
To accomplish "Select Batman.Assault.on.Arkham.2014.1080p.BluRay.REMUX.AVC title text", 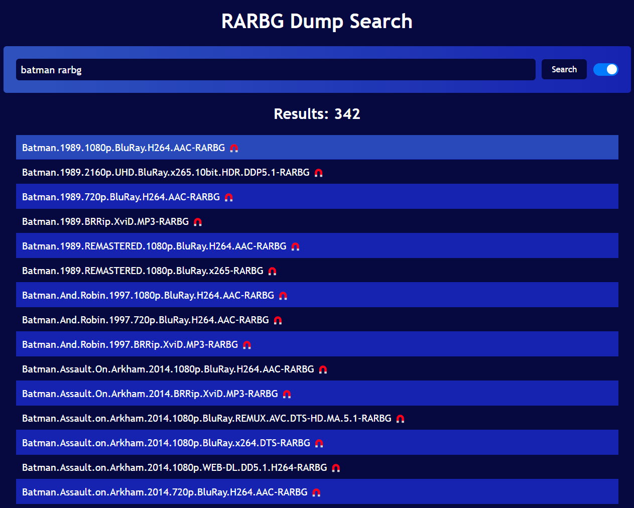I will tap(207, 418).
